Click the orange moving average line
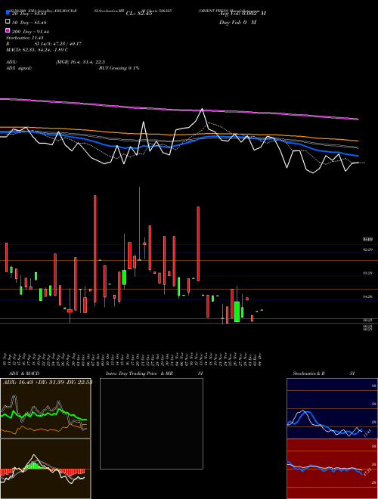The height and width of the screenshot is (499, 378). pos(178,135)
